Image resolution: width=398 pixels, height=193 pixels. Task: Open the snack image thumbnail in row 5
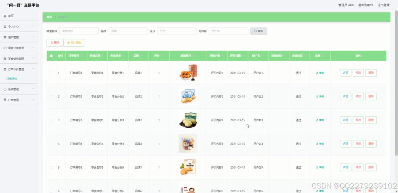[x=188, y=167]
